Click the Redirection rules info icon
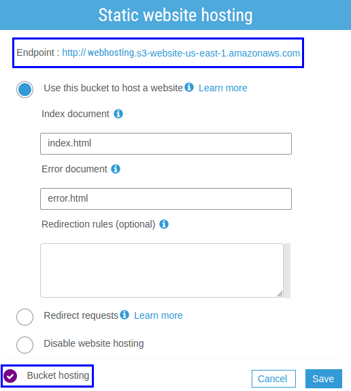The width and height of the screenshot is (351, 391). click(164, 224)
